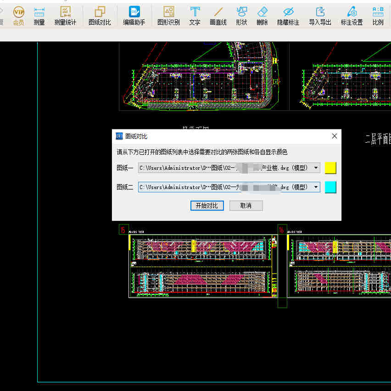Click the 开始对比 button
Screen dimensions: 391x391
pyautogui.click(x=207, y=206)
